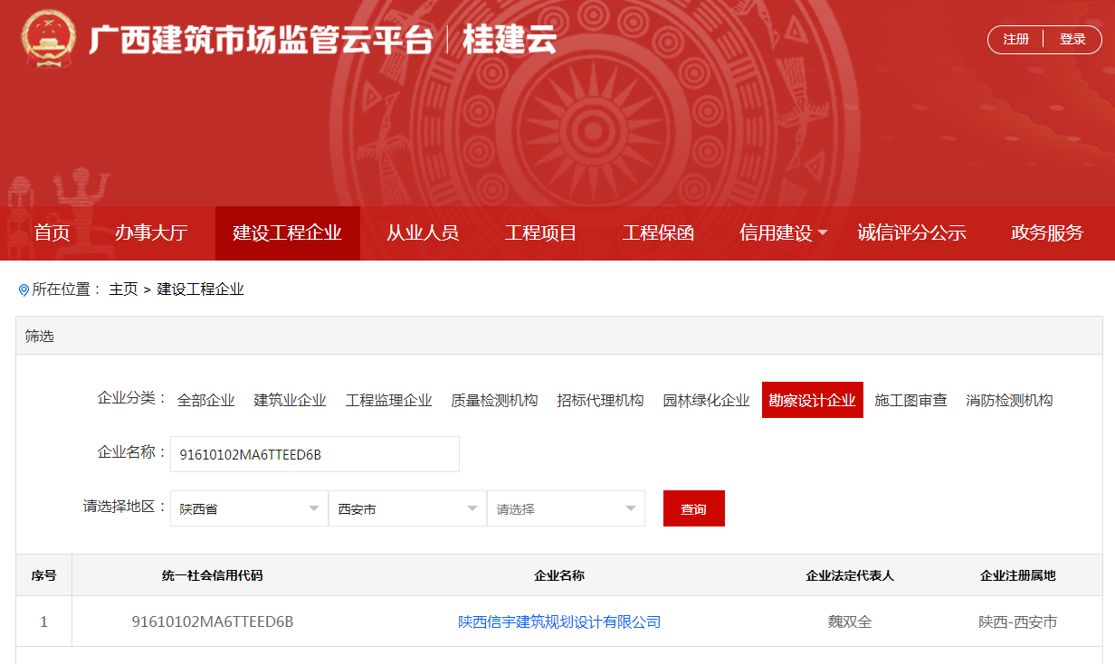The image size is (1115, 664).
Task: Switch to the 施工图审查 category
Action: (910, 399)
